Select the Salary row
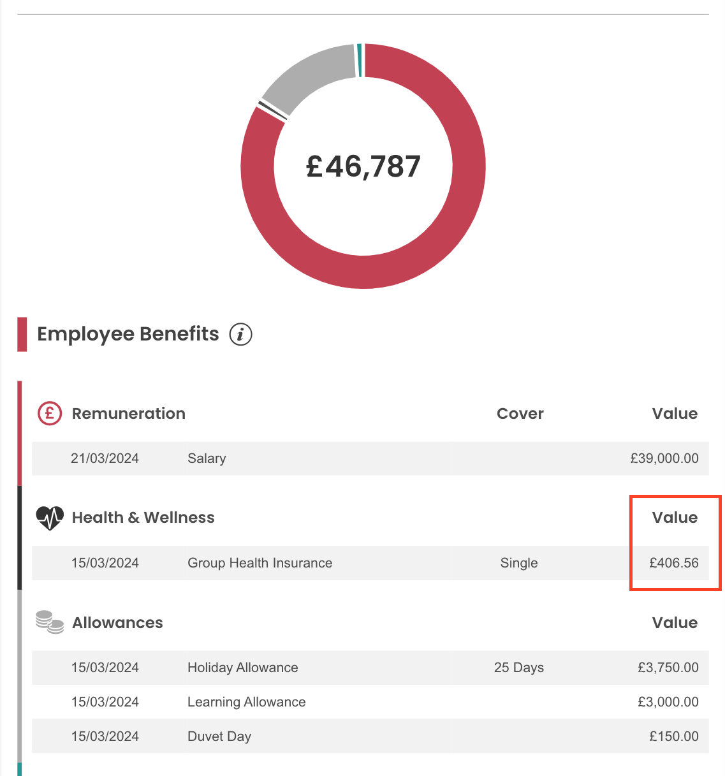725x776 pixels. pyautogui.click(x=370, y=458)
